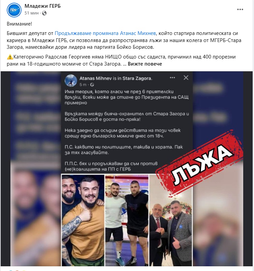The image size is (254, 271).
Task: Open the post's three-dot options menu
Action: click(x=240, y=9)
